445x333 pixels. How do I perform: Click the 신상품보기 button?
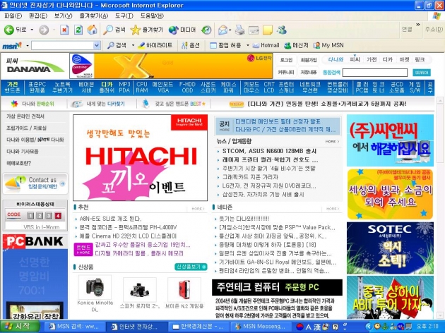click(x=191, y=267)
